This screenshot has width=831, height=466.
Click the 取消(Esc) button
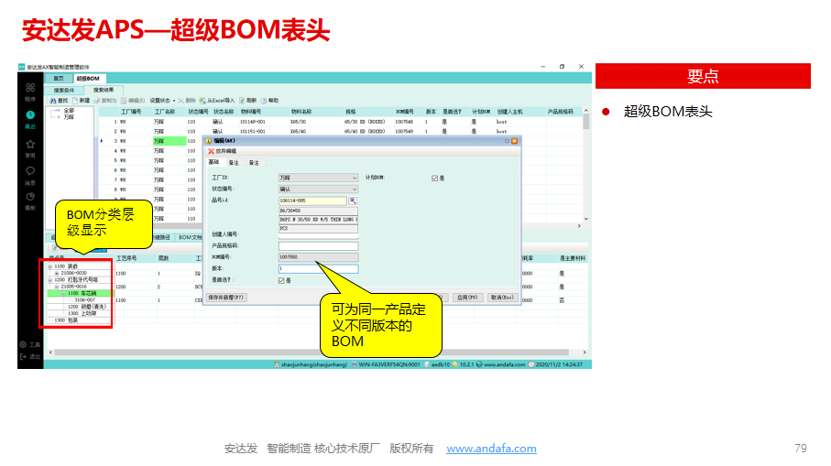tap(502, 298)
